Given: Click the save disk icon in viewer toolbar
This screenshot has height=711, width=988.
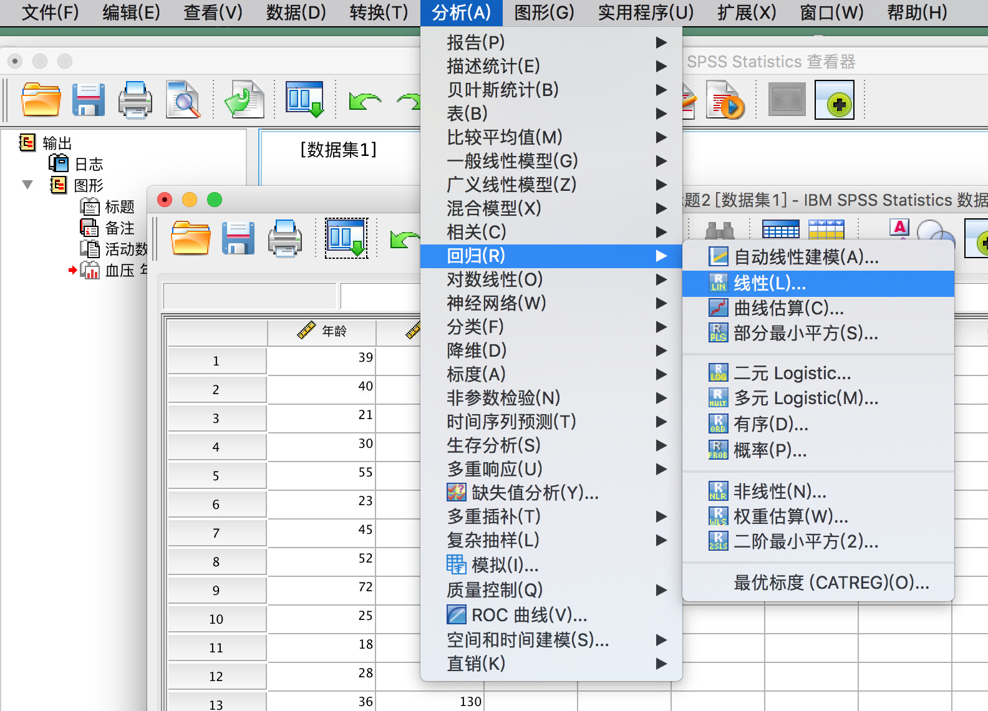Looking at the screenshot, I should click(x=88, y=100).
